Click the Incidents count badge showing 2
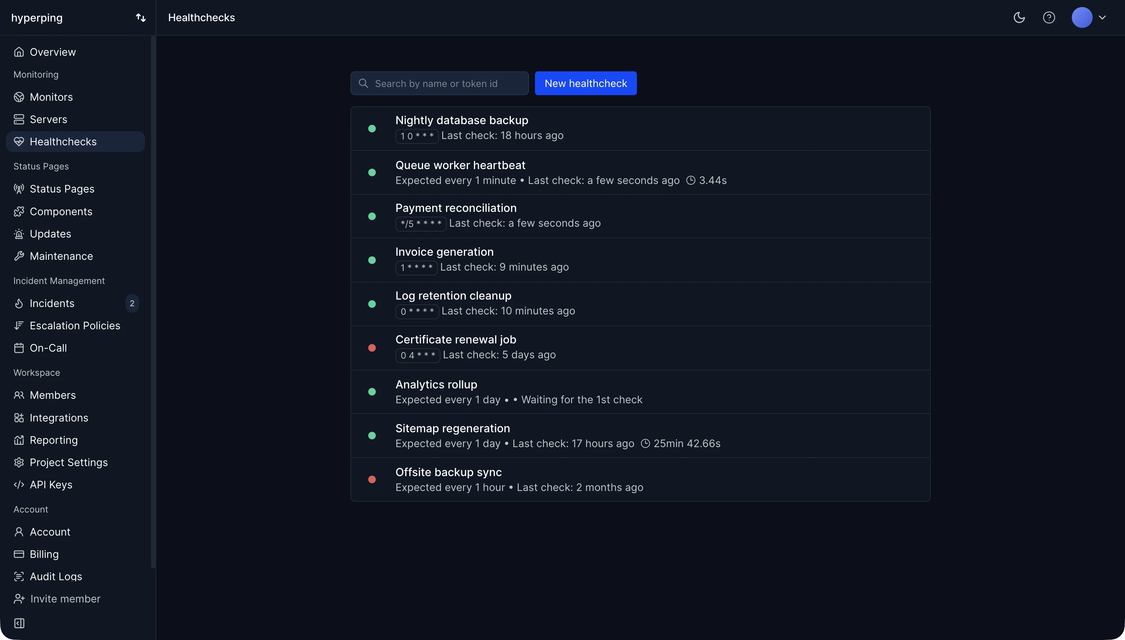 click(x=132, y=303)
